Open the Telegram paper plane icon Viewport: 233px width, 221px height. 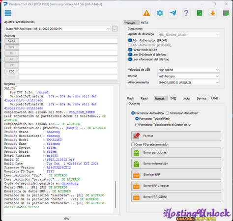click(x=173, y=13)
